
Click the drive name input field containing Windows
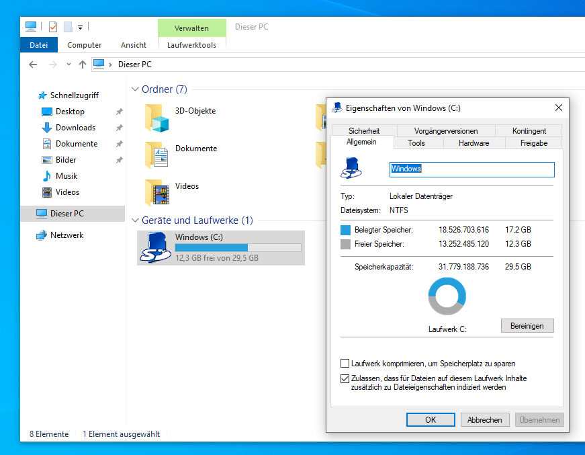[x=472, y=169]
